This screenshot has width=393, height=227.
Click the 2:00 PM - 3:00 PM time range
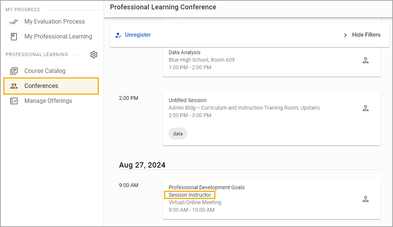pyautogui.click(x=190, y=116)
